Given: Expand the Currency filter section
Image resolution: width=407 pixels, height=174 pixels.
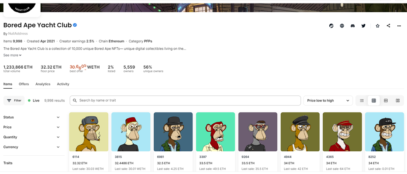Looking at the screenshot, I should coord(32,147).
